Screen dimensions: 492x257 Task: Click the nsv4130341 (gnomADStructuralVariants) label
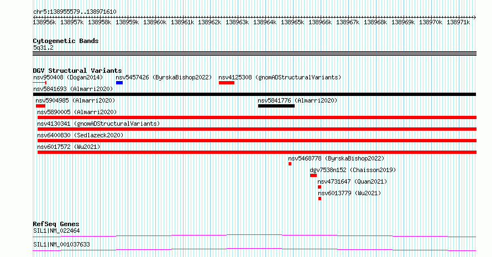click(98, 124)
